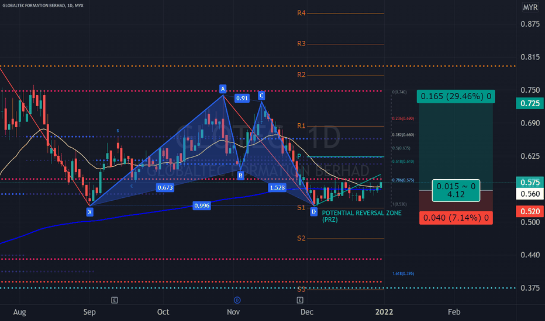The image size is (545, 321).
Task: Click the 1.528 ratio label
Action: click(277, 188)
